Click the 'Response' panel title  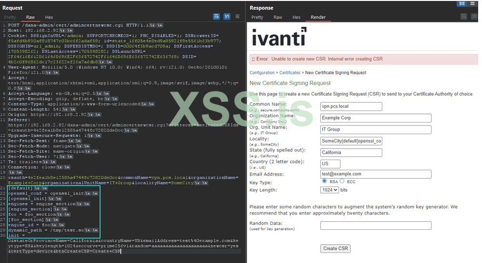pyautogui.click(x=261, y=8)
